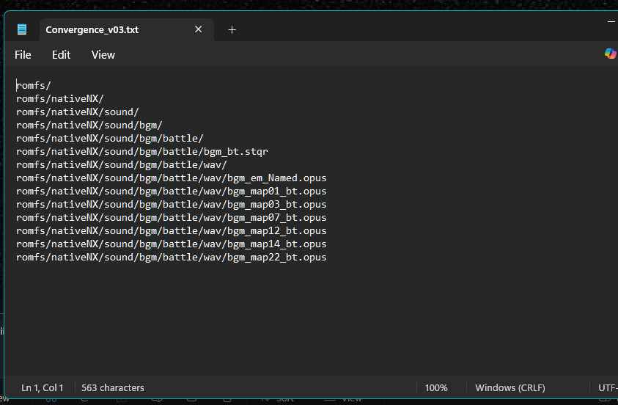Place cursor on the bgm_bt.stqr line
Screen dimensions: 618x405
142,152
